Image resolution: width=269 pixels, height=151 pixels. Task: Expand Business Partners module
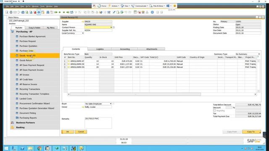pos(25,123)
